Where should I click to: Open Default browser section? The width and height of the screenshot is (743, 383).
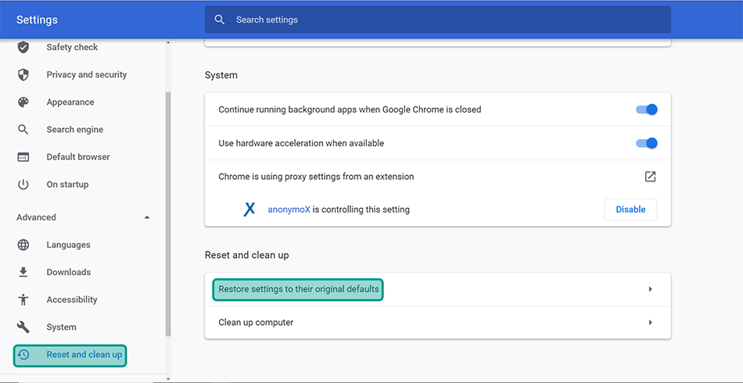(x=78, y=156)
